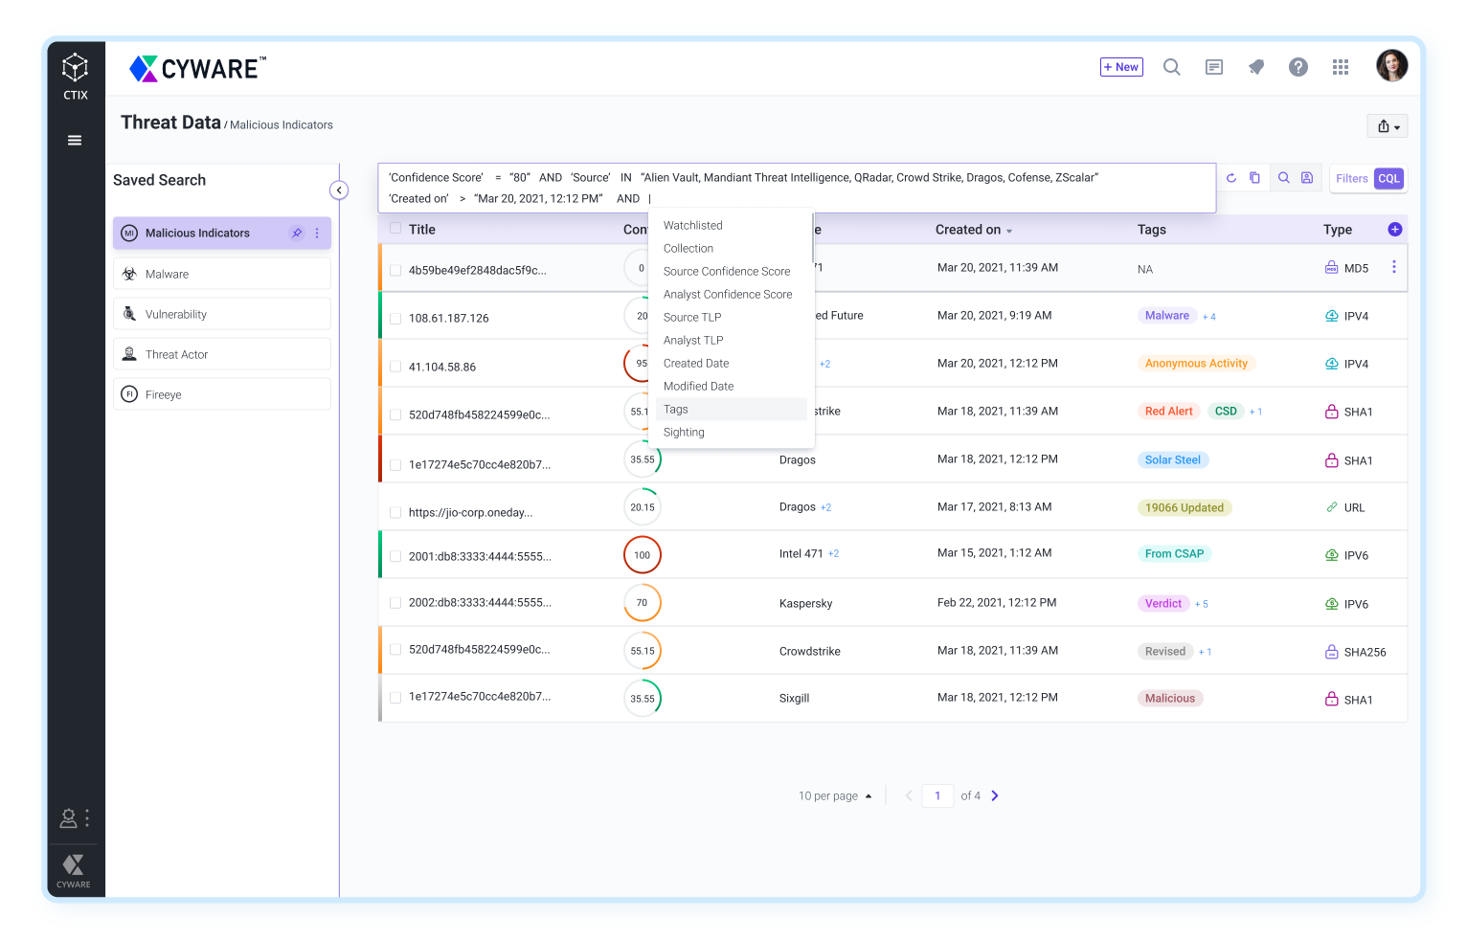The width and height of the screenshot is (1467, 939).
Task: Open the Threat Actor saved search
Action: point(222,354)
